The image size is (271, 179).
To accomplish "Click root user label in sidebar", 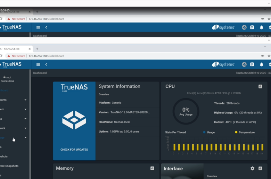I will point(7,77).
